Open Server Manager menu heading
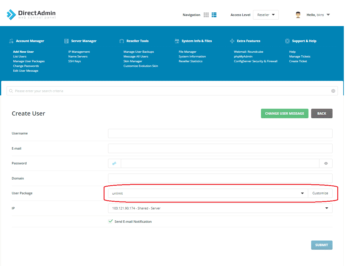This screenshot has width=345, height=266. point(84,41)
